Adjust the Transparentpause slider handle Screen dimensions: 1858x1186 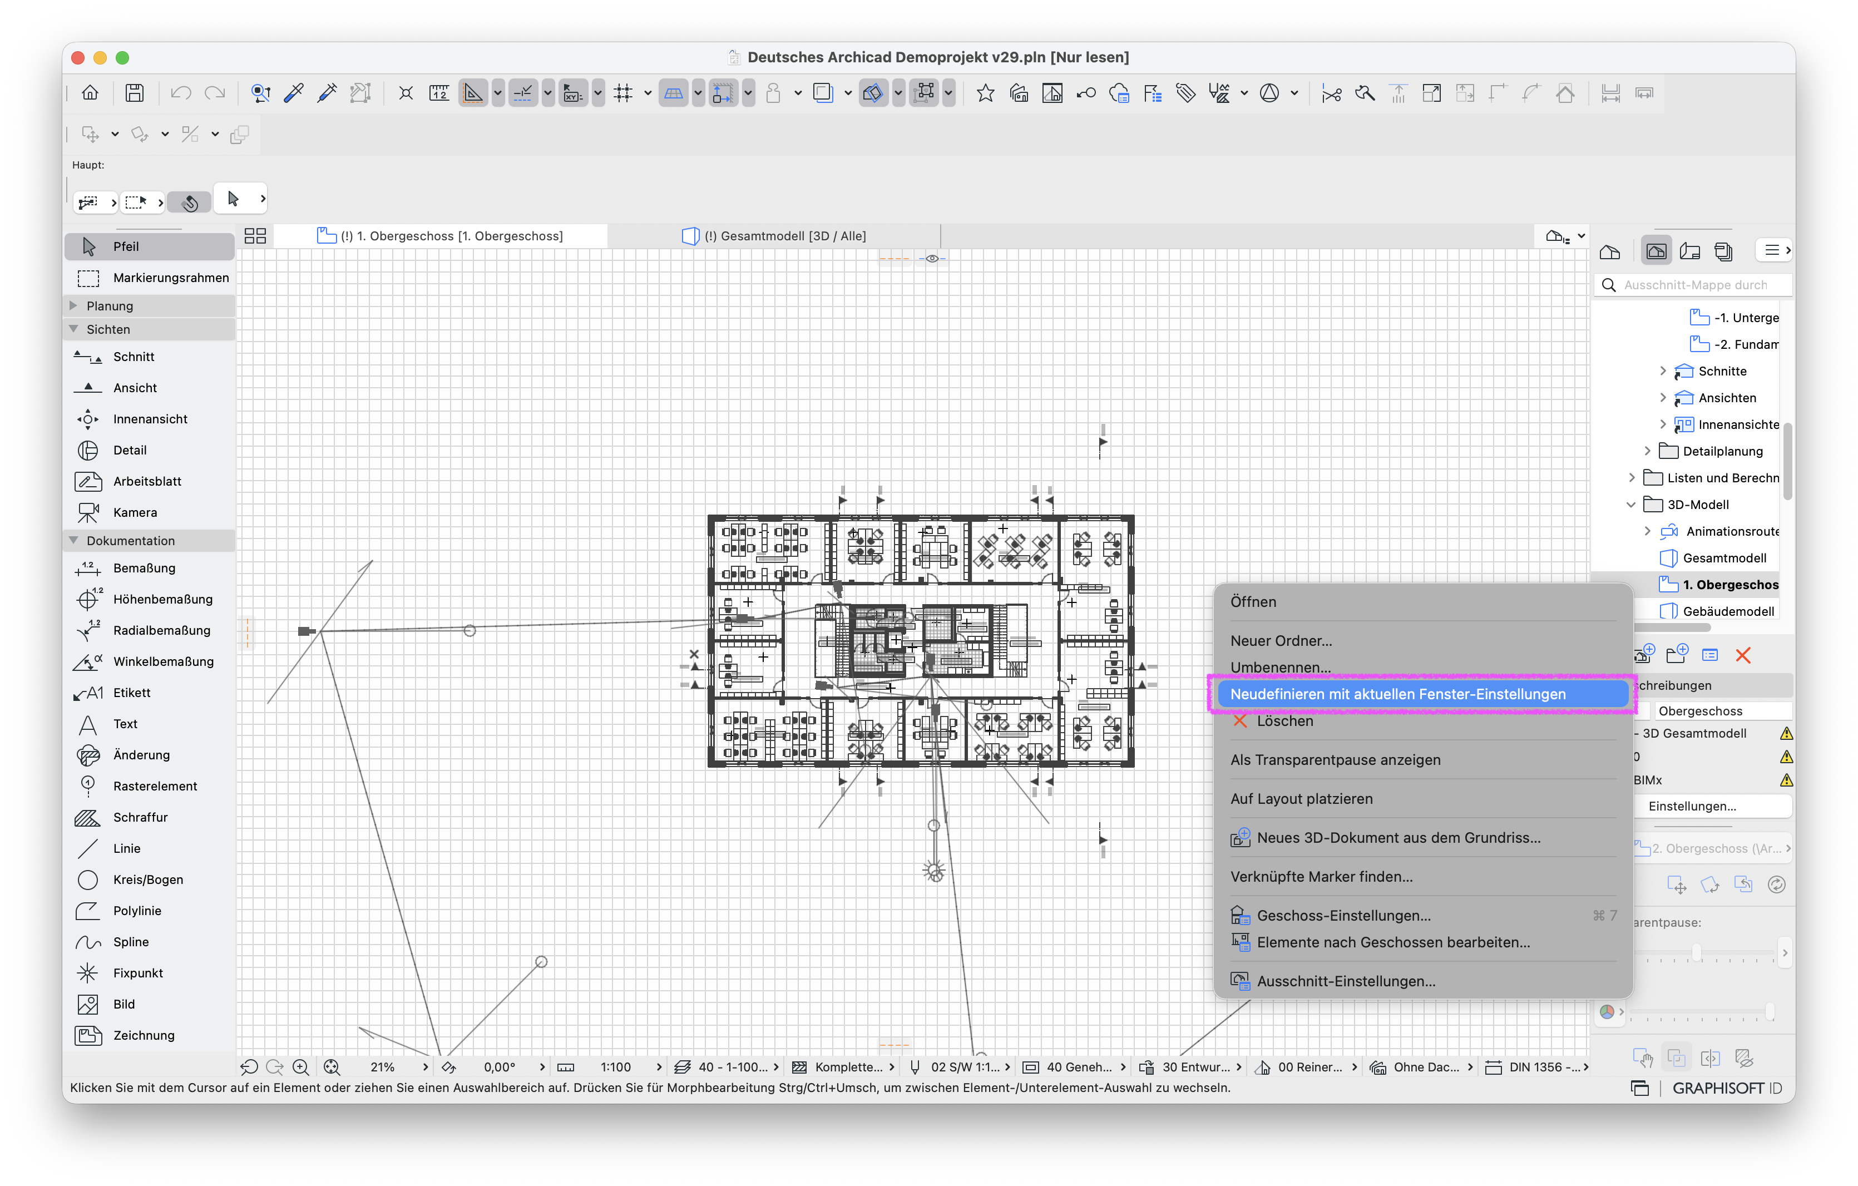pyautogui.click(x=1696, y=953)
